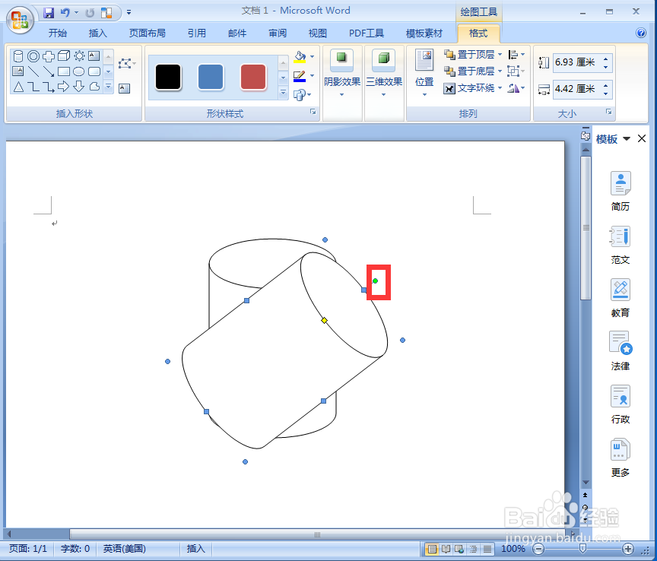Click the zoom out minus button
The height and width of the screenshot is (561, 657).
[538, 549]
